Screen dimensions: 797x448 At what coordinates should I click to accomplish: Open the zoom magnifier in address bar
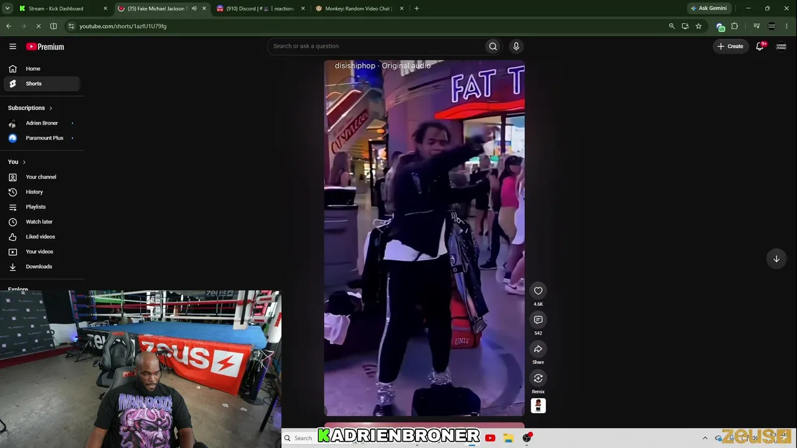[x=671, y=26]
